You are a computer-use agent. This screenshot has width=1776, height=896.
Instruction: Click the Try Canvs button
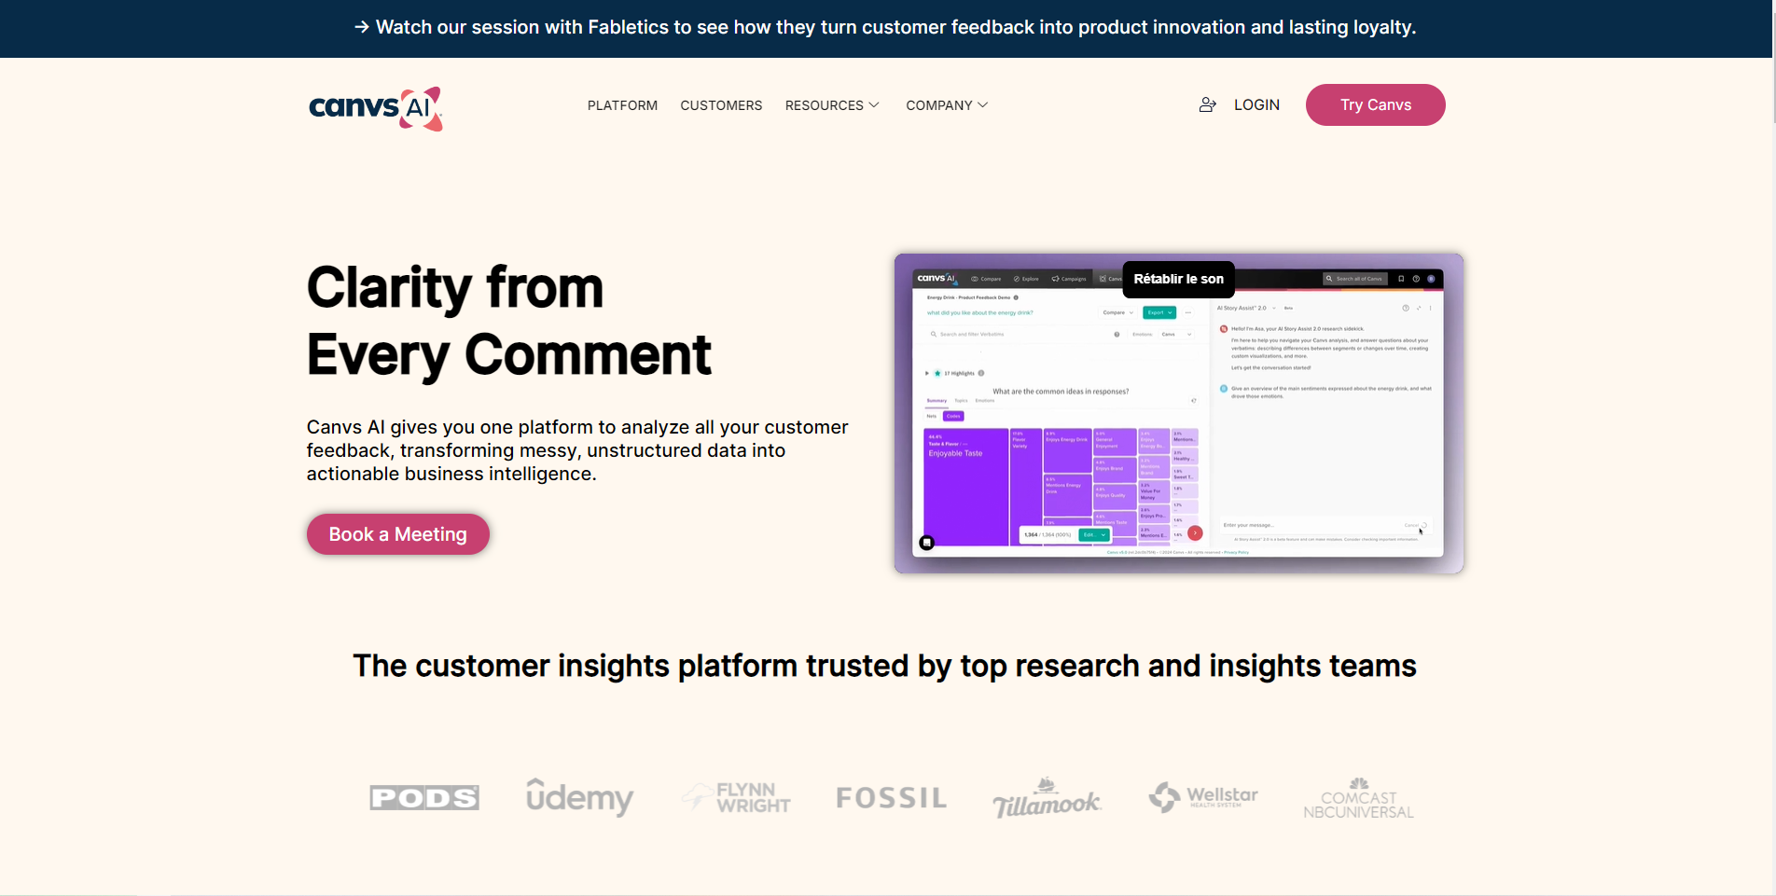point(1375,104)
